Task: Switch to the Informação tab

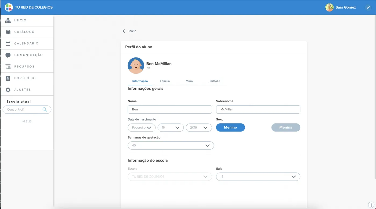Action: tap(140, 81)
